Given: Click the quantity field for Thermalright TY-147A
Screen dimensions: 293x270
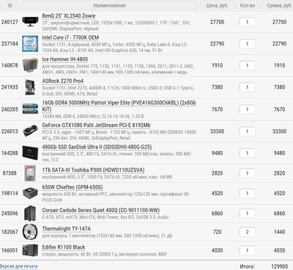Looking at the screenshot, I should [x=247, y=232].
